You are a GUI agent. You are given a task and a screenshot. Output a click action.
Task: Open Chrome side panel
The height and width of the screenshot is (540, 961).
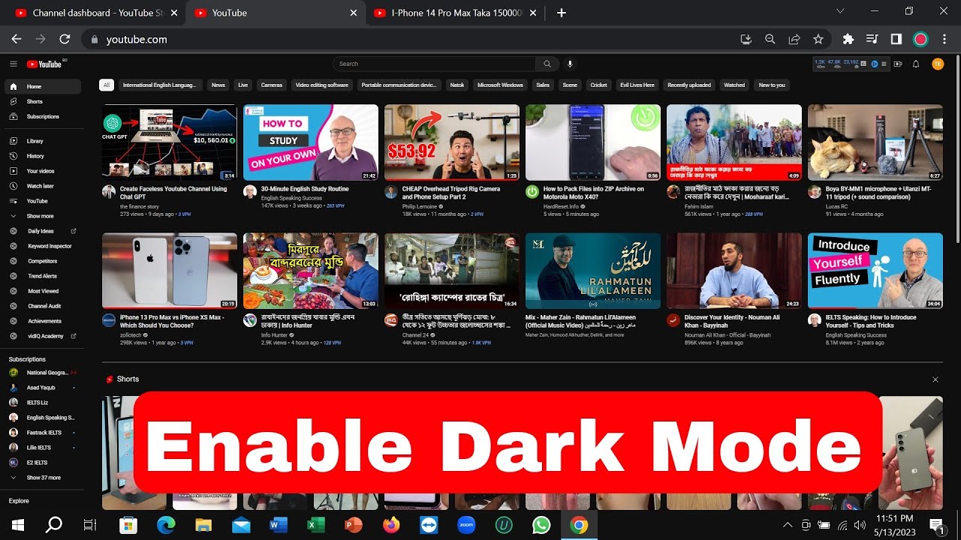896,39
